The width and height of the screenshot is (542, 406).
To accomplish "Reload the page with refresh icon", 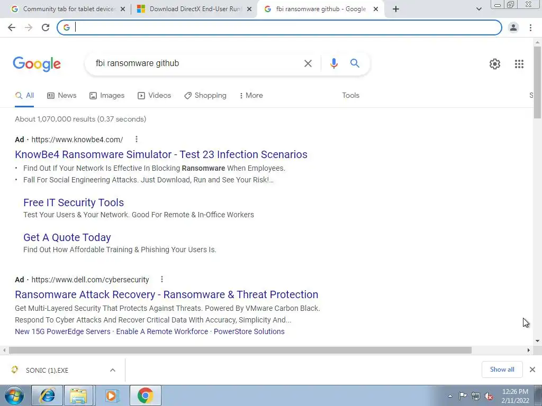I will 46,27.
